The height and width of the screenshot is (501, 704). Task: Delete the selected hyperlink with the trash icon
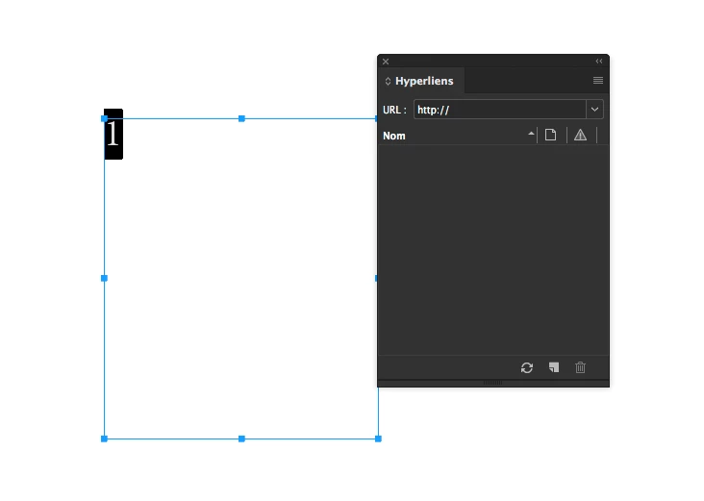(x=580, y=367)
